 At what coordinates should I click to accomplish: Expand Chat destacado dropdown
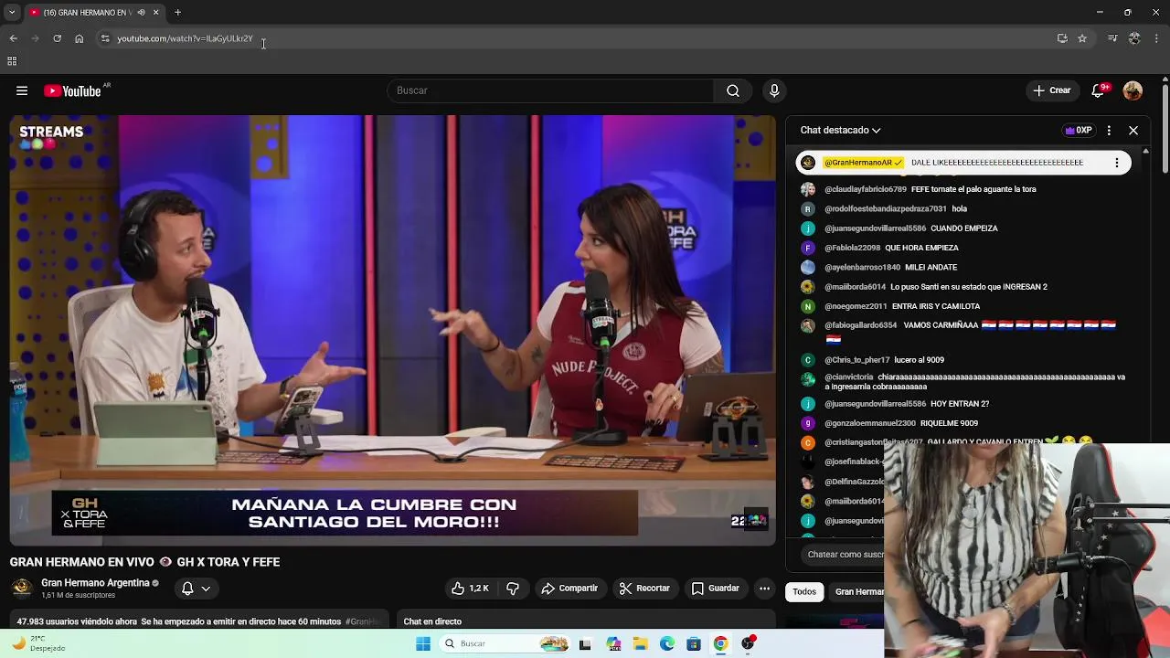point(840,130)
